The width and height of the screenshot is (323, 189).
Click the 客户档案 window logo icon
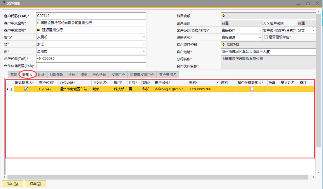[x=3, y=3]
